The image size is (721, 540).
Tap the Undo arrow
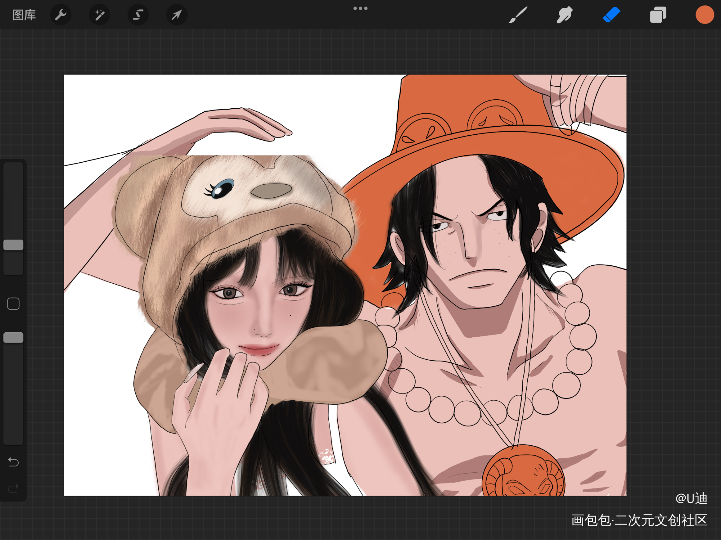click(13, 462)
